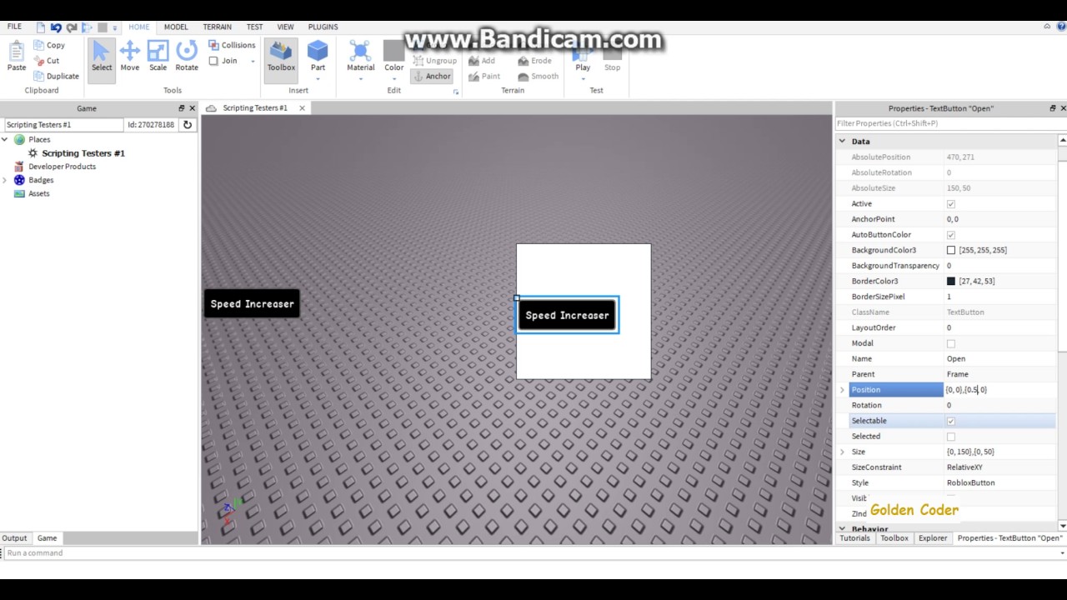Image resolution: width=1067 pixels, height=600 pixels.
Task: Switch to the MODEL ribbon tab
Action: point(176,27)
